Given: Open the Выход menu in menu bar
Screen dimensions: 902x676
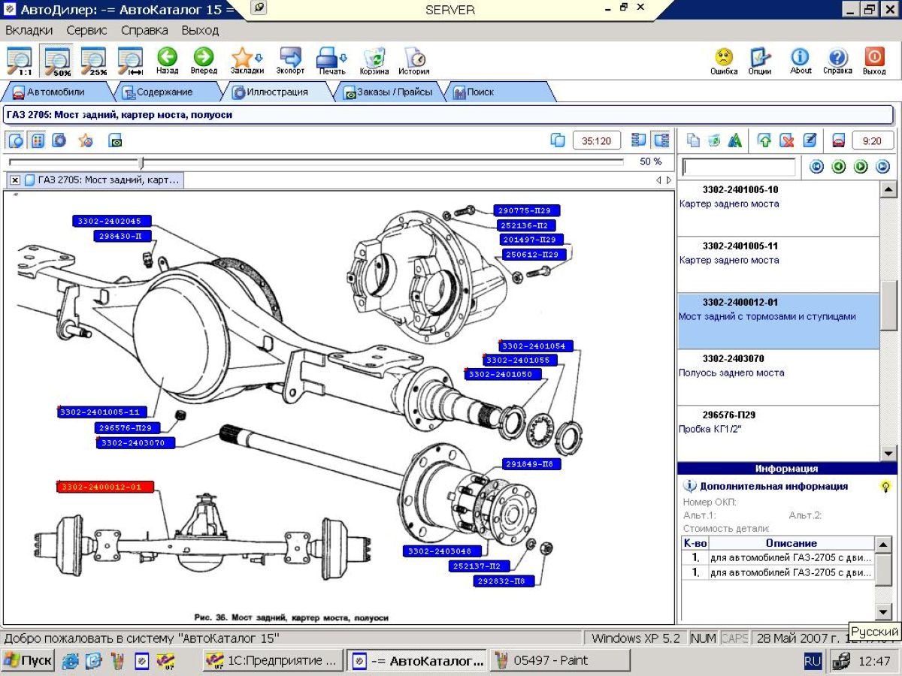Looking at the screenshot, I should [200, 31].
